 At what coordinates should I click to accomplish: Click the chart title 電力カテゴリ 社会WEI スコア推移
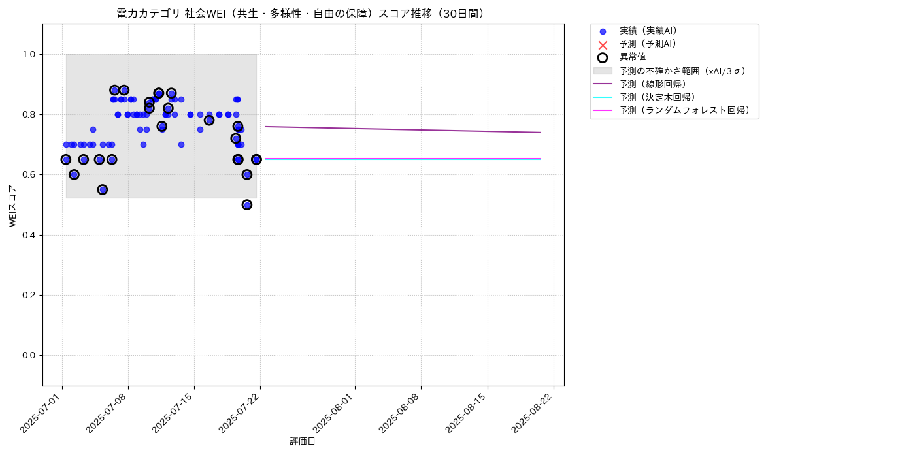pyautogui.click(x=303, y=14)
